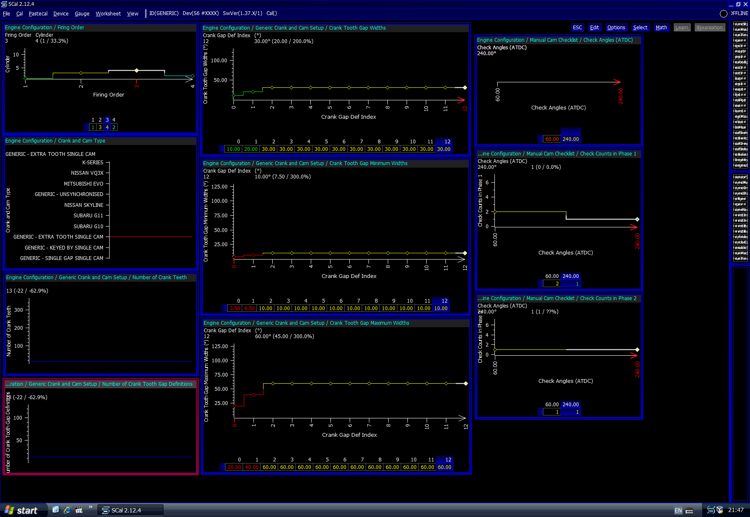Open the Worksheet menu

coord(108,13)
